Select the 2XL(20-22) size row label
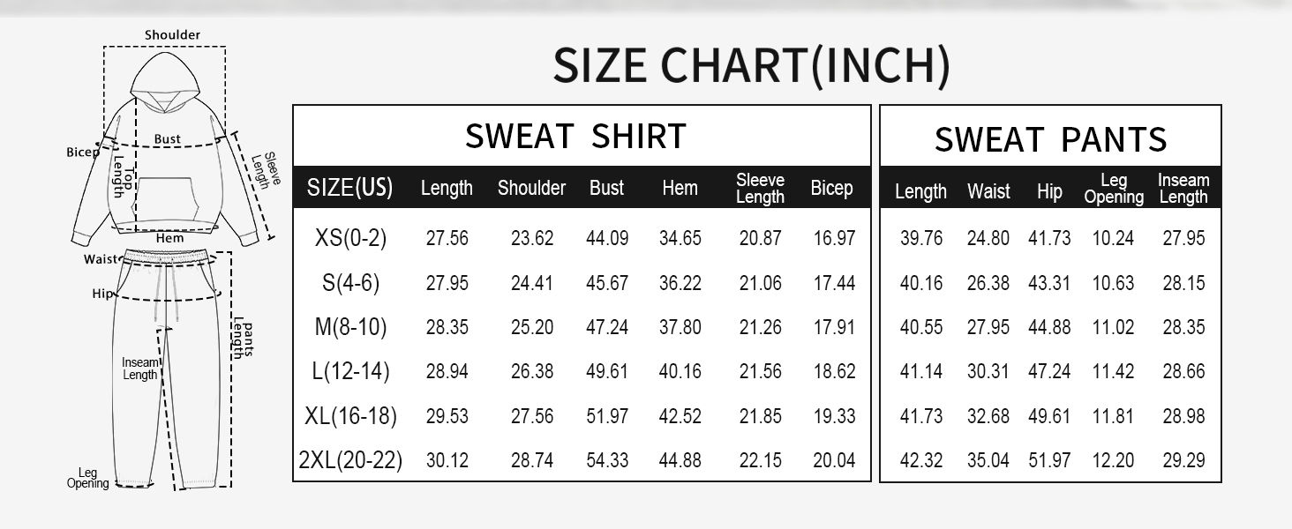The width and height of the screenshot is (1292, 529). click(x=350, y=460)
